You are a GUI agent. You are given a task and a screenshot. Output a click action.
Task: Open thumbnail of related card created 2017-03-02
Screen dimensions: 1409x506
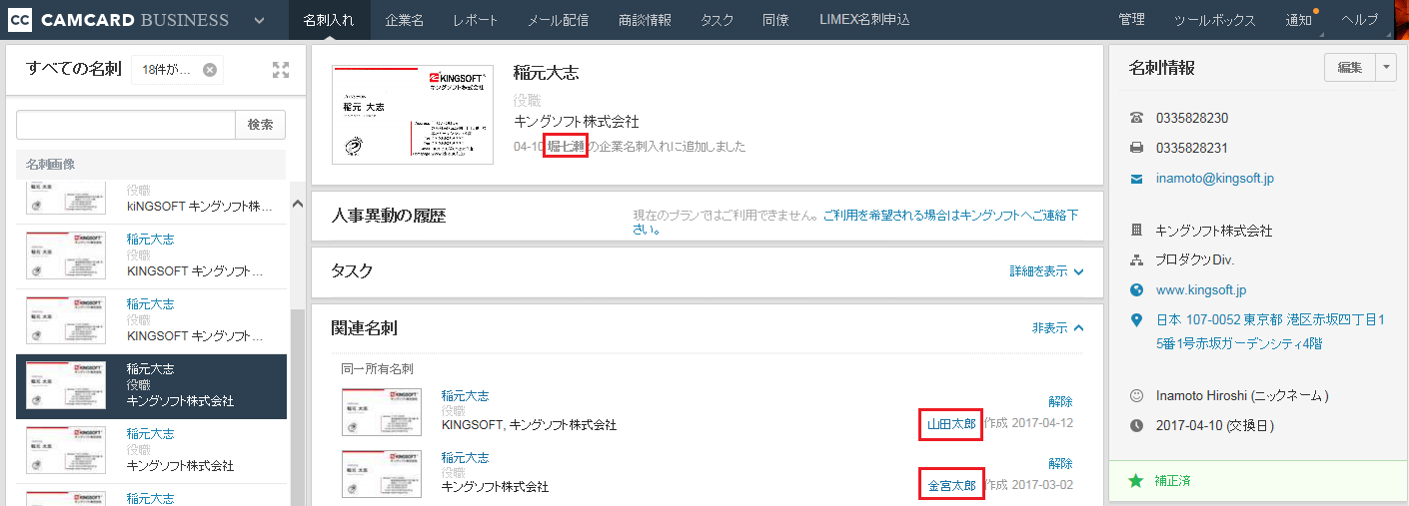(x=383, y=474)
